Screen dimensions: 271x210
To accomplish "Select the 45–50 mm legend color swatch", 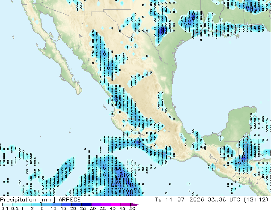I will (x=126, y=204).
